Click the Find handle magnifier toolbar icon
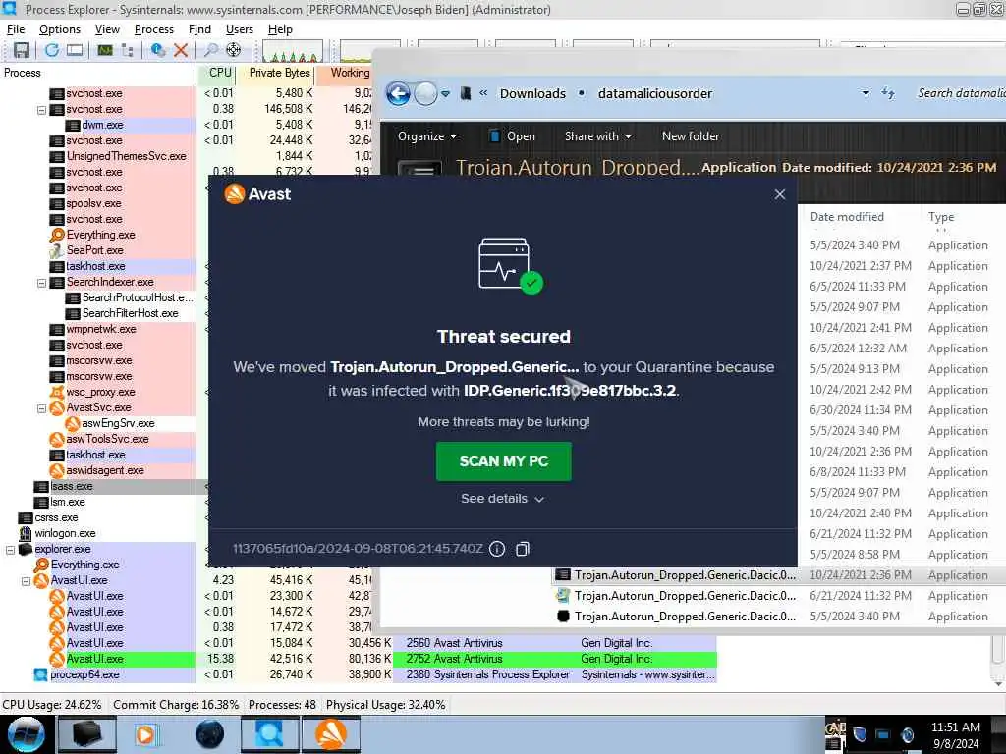Image resolution: width=1006 pixels, height=754 pixels. pos(210,50)
